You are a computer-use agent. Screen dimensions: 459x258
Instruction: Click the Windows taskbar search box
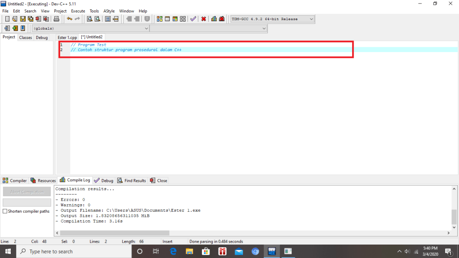click(74, 251)
